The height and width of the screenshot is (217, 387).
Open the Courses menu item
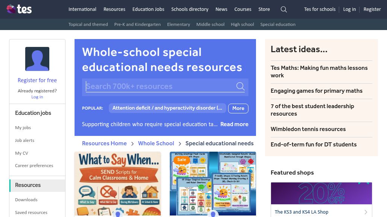243,9
